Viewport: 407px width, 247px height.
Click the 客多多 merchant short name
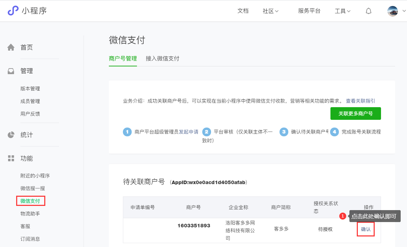pyautogui.click(x=281, y=229)
